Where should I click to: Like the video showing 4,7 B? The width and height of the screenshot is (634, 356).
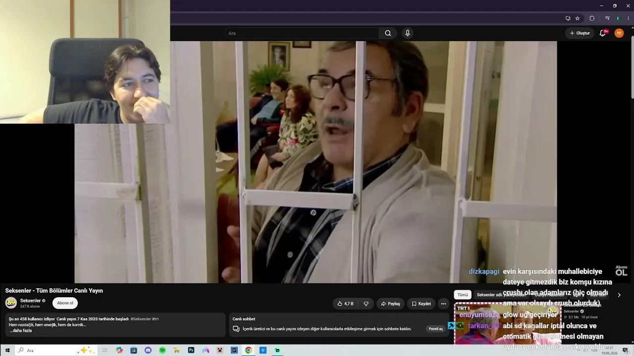[345, 304]
